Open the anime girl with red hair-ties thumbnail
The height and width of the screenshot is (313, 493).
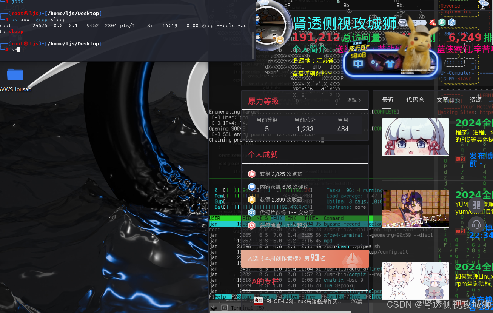pos(416,136)
